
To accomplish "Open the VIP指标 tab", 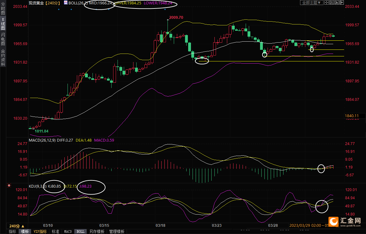I will (x=40, y=231).
